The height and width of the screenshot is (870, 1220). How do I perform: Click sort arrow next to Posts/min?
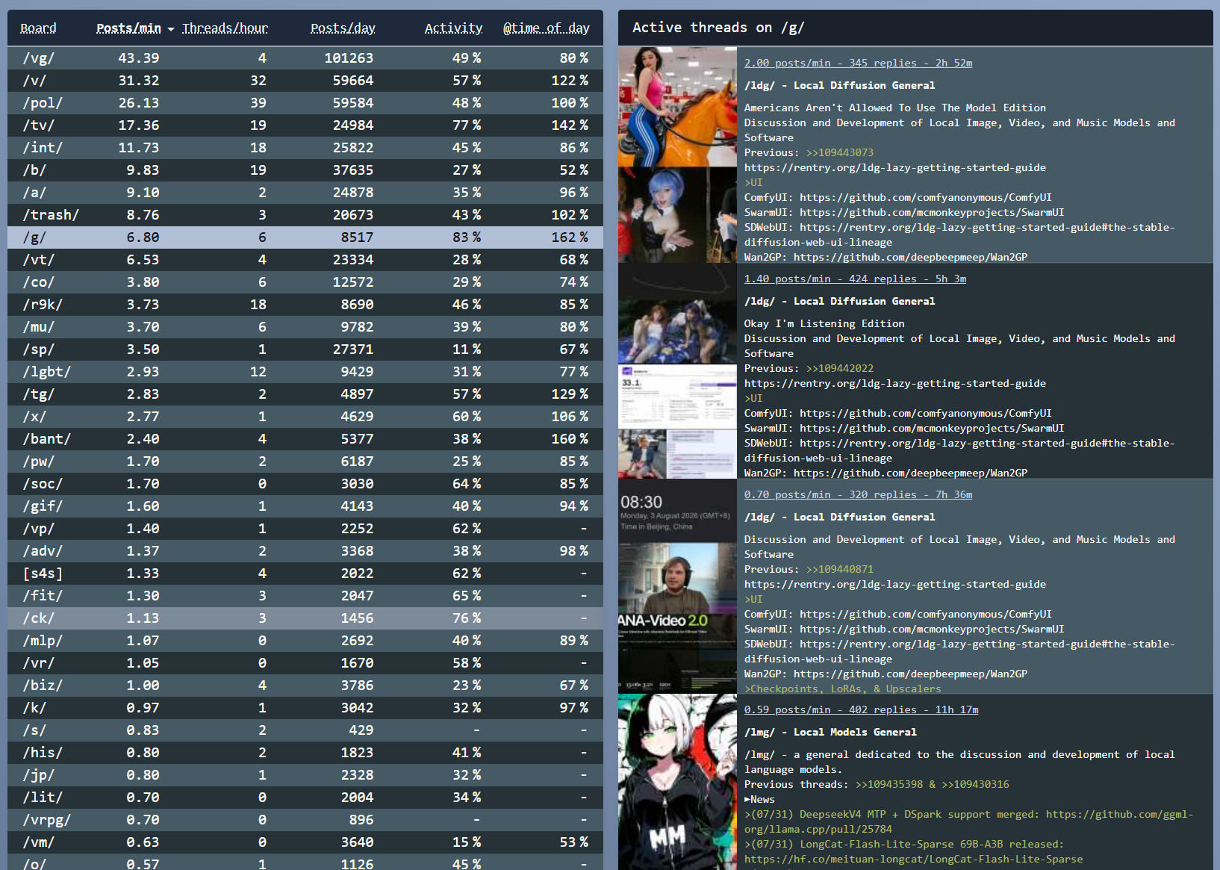point(171,29)
